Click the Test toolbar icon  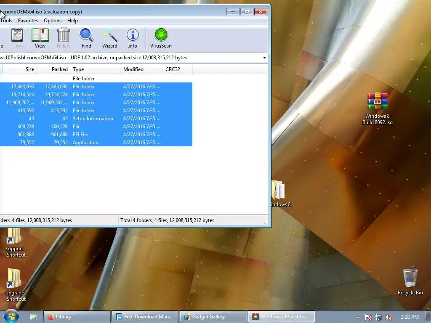pyautogui.click(x=17, y=38)
